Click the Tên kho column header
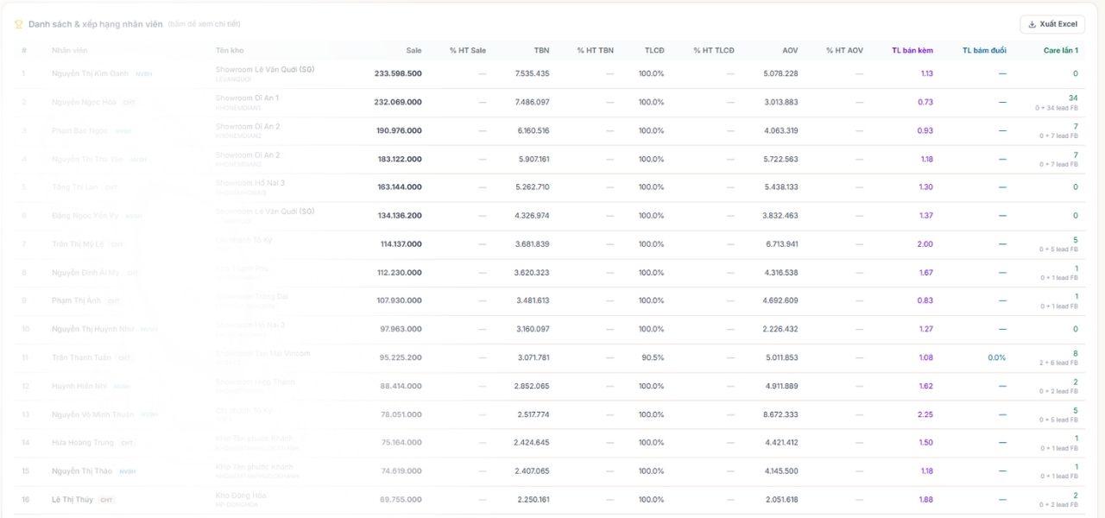The height and width of the screenshot is (518, 1105). click(230, 50)
